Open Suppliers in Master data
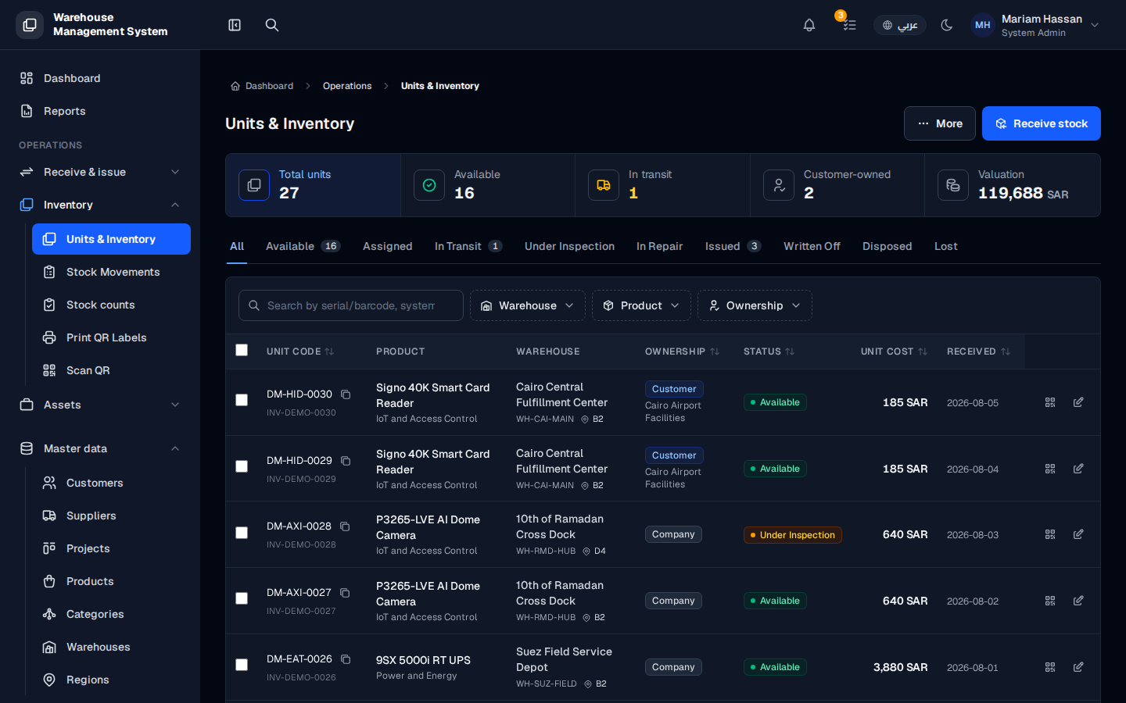Viewport: 1126px width, 703px height. point(111,516)
